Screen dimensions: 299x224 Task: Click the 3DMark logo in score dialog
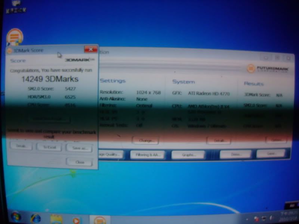[80, 60]
